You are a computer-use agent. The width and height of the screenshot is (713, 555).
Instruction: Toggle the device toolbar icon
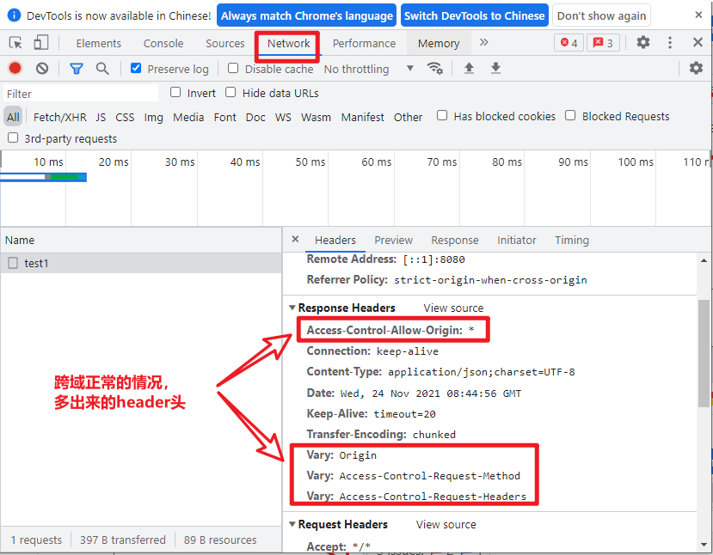click(41, 43)
